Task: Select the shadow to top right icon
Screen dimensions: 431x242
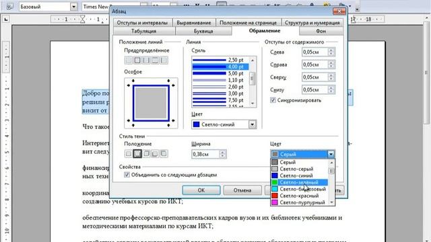Action: pyautogui.click(x=146, y=154)
